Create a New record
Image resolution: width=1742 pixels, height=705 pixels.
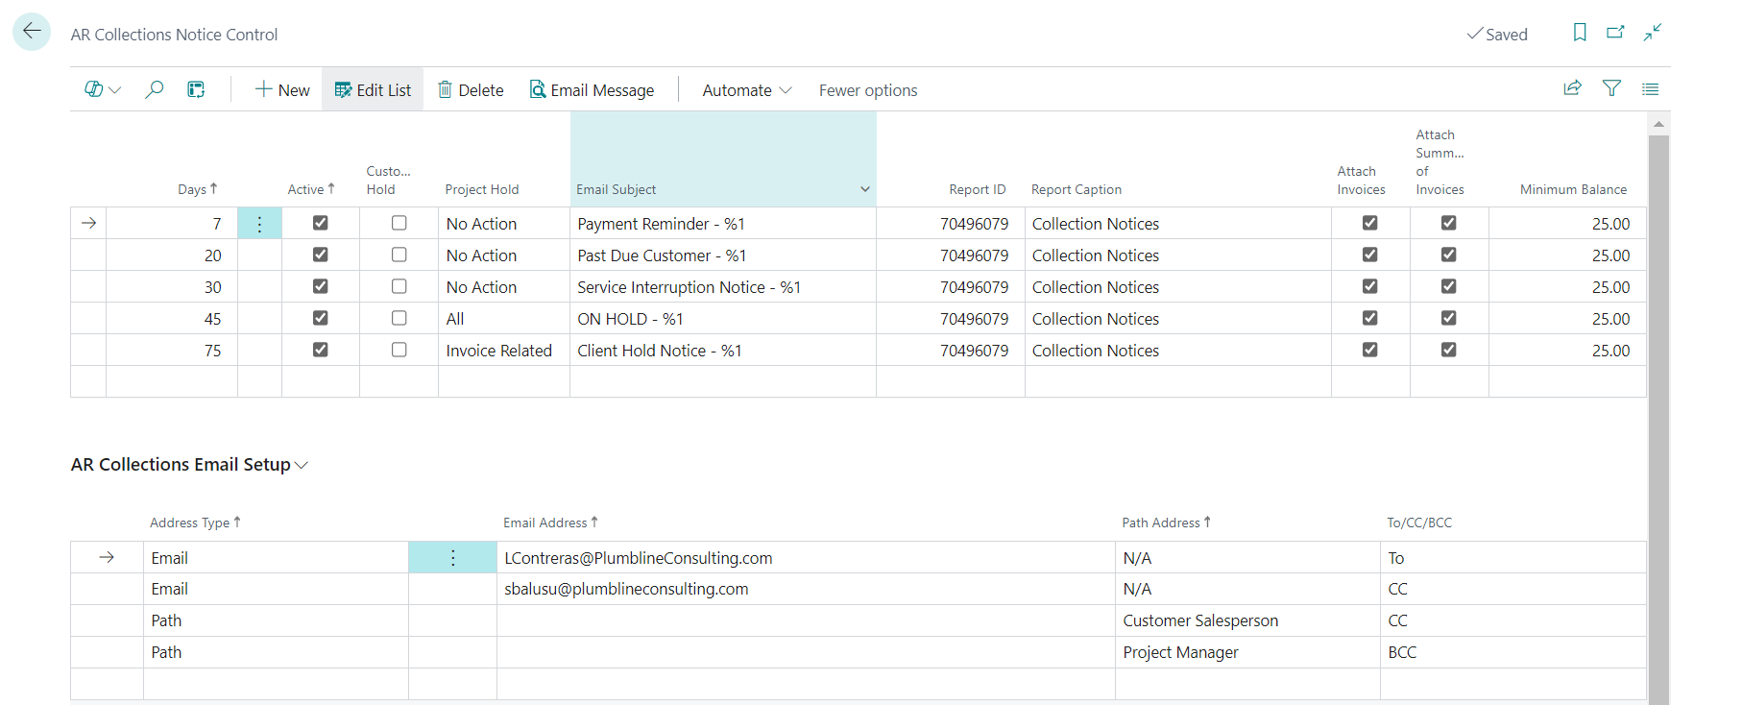pos(282,90)
